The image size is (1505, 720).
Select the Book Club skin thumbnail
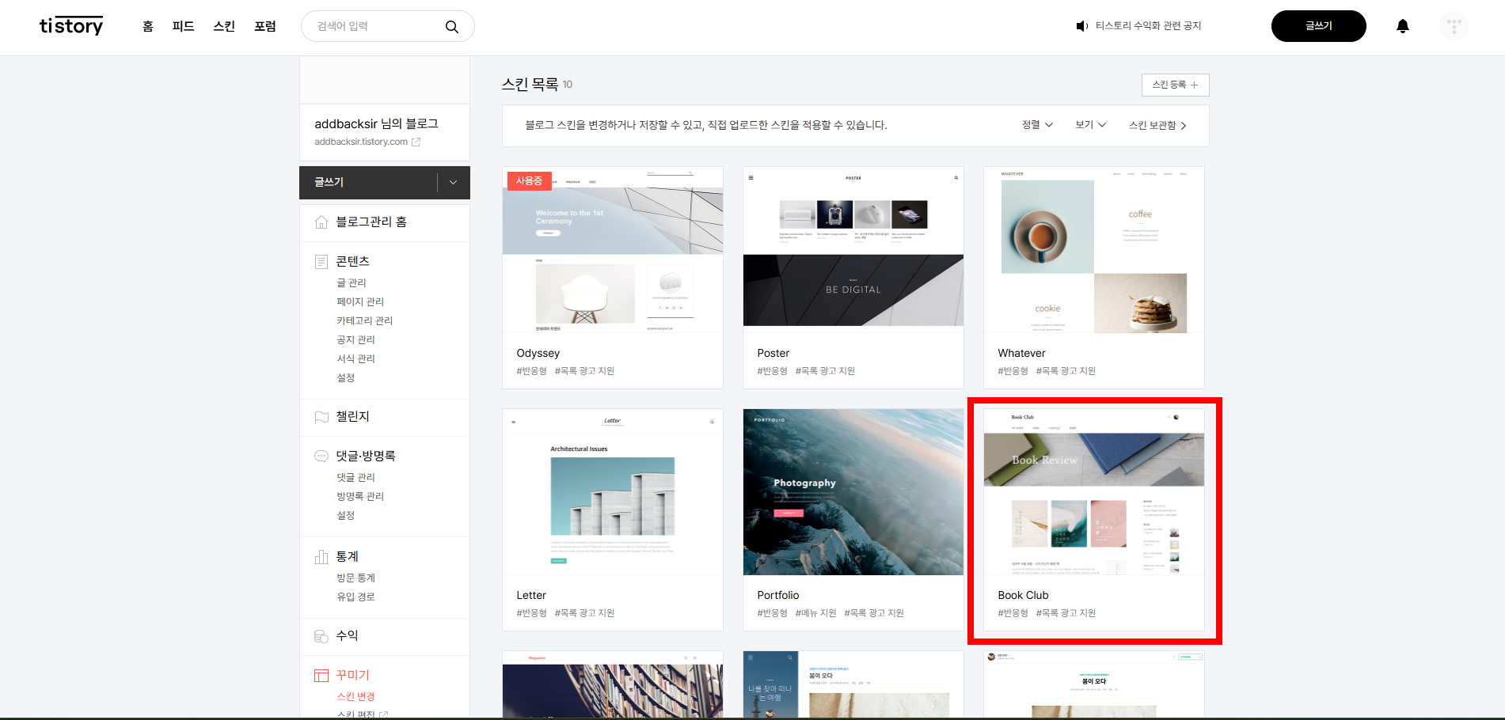tap(1094, 492)
